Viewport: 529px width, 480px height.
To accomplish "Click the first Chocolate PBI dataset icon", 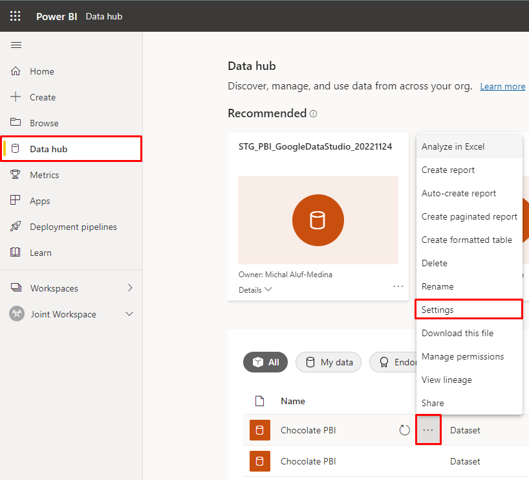I will pos(260,430).
